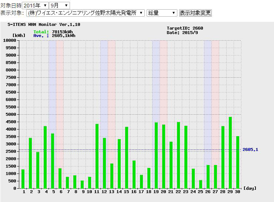Click the 表示対象: label
The image size is (274, 202).
[12, 13]
